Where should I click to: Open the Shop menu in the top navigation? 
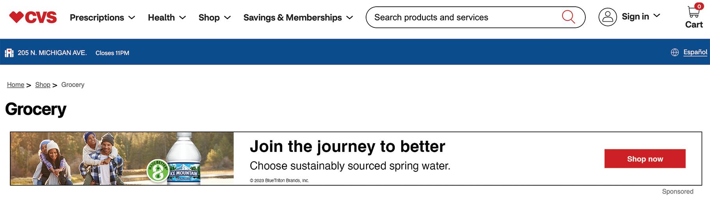click(209, 18)
